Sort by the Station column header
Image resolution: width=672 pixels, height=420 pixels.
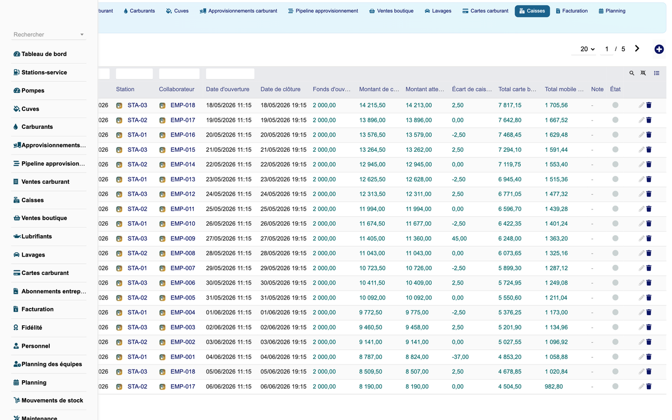tap(125, 89)
